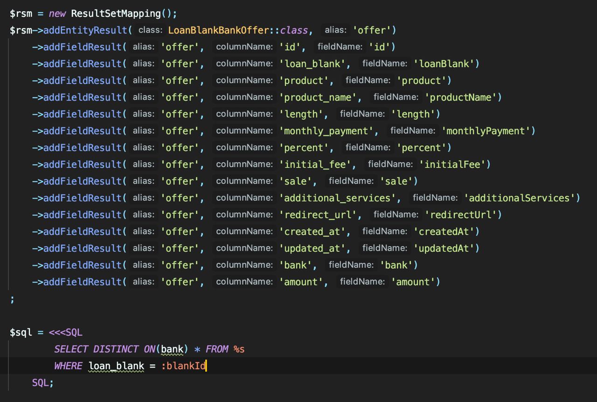Screen dimensions: 597x402
Task: Click the 'bank' column name string
Action: 295,265
